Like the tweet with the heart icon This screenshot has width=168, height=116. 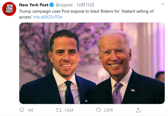click(98, 110)
